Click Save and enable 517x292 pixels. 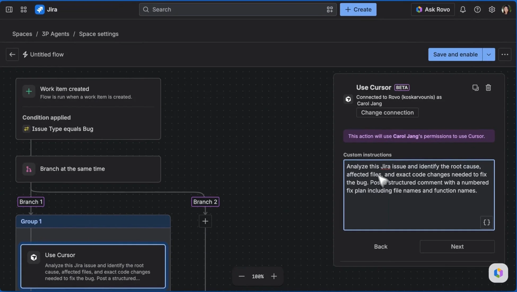[455, 55]
